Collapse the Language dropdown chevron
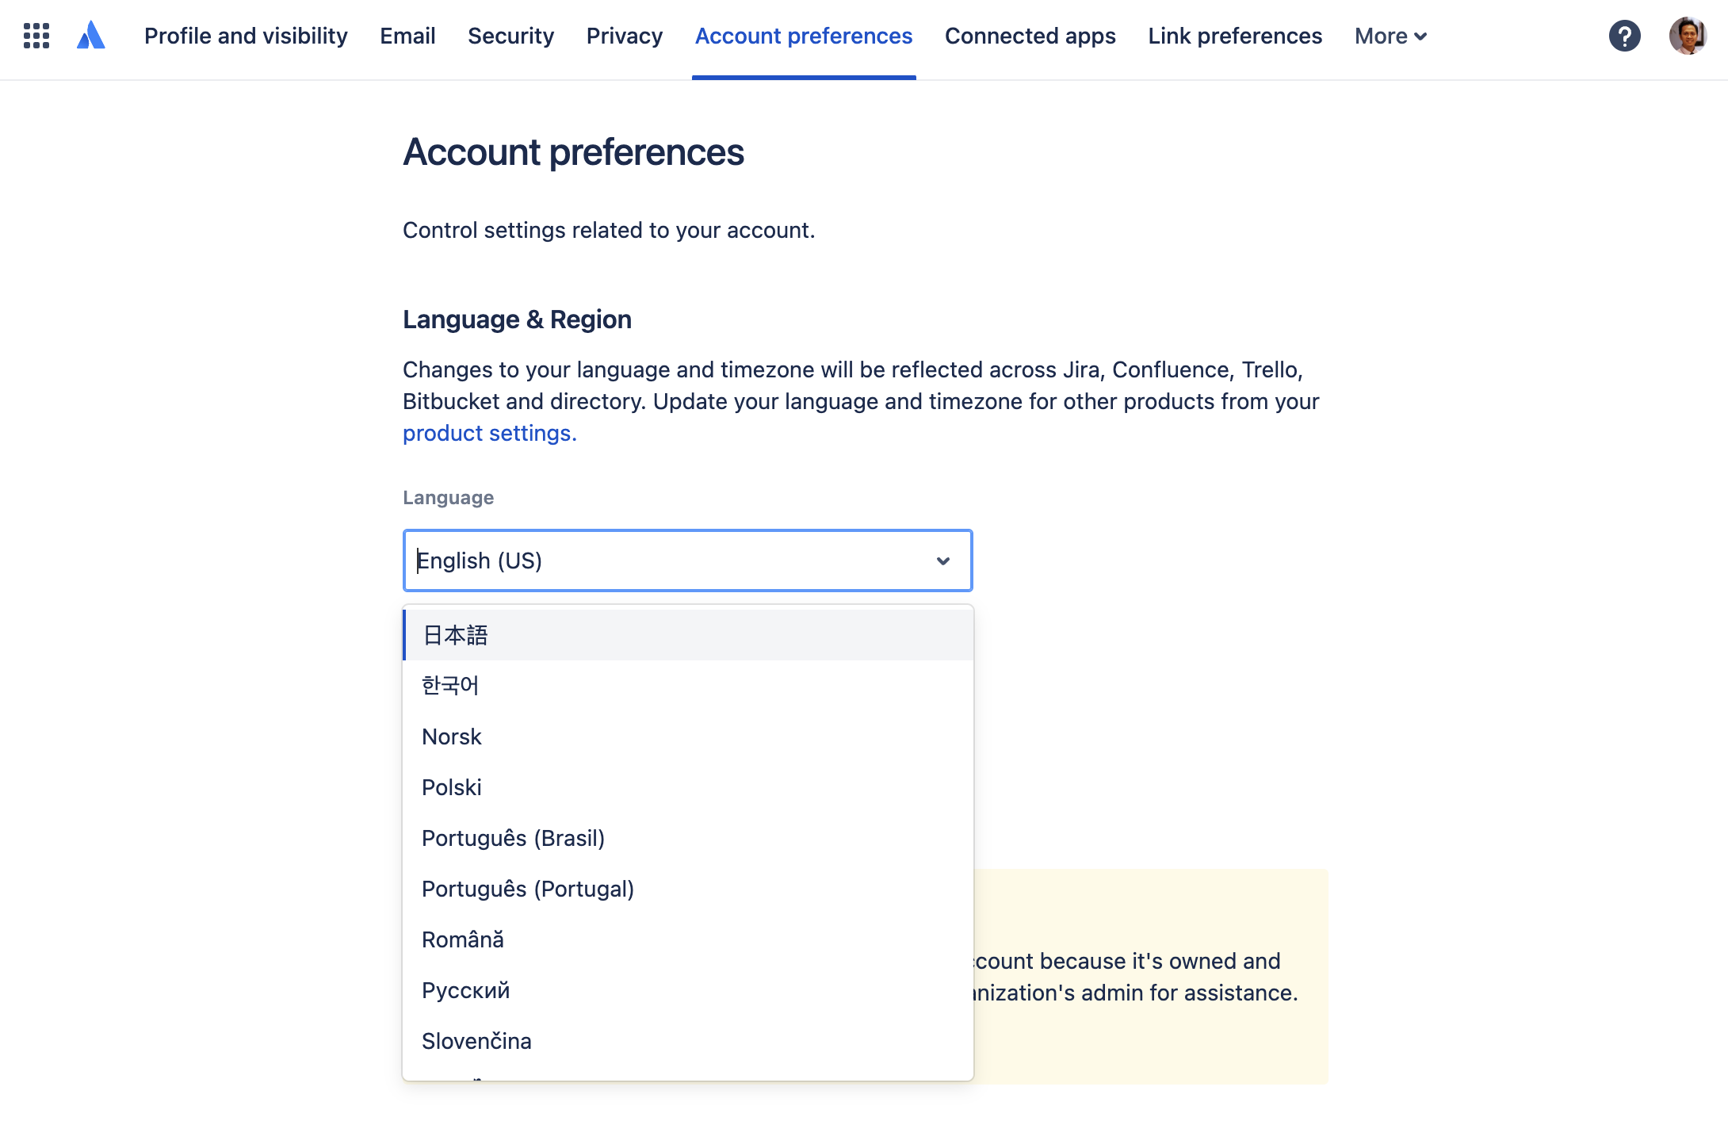1728x1121 pixels. click(942, 561)
